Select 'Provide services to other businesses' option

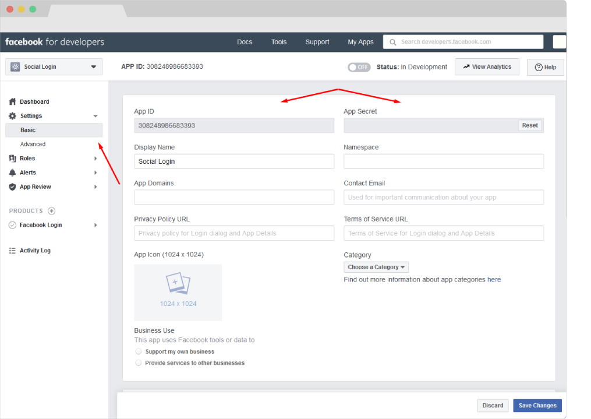(x=139, y=362)
